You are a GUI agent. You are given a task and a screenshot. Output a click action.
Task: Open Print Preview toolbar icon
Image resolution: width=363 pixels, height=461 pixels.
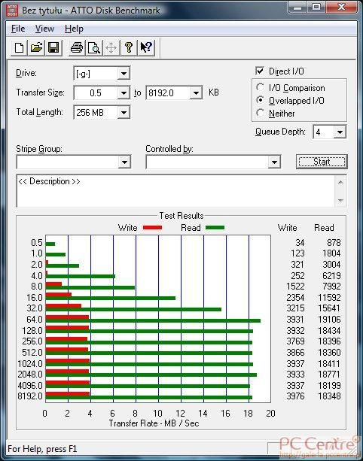tap(94, 47)
